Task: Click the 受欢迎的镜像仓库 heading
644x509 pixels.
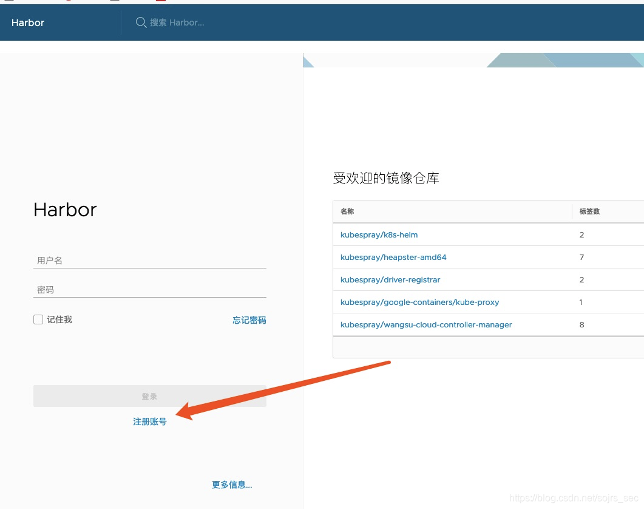Action: coord(385,179)
